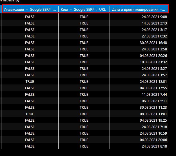Click FALSE in the 10.03.2021 21:32 row
The height and width of the screenshot is (156, 176).
pyautogui.click(x=30, y=62)
